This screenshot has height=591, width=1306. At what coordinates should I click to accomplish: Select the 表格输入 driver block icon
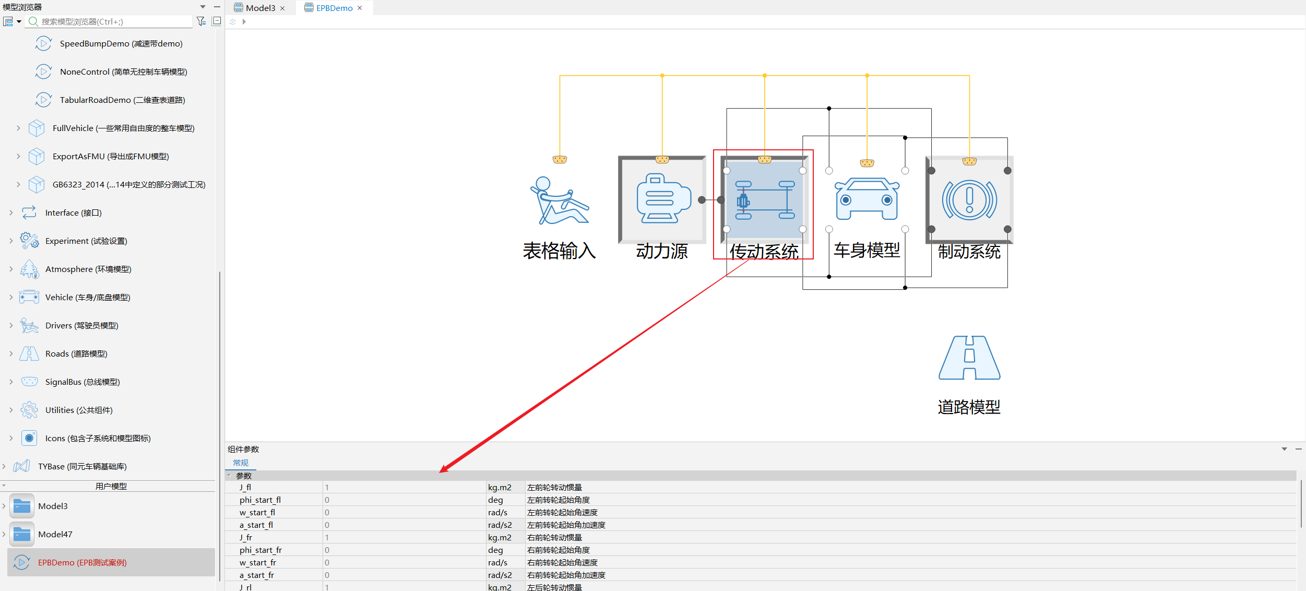click(560, 200)
